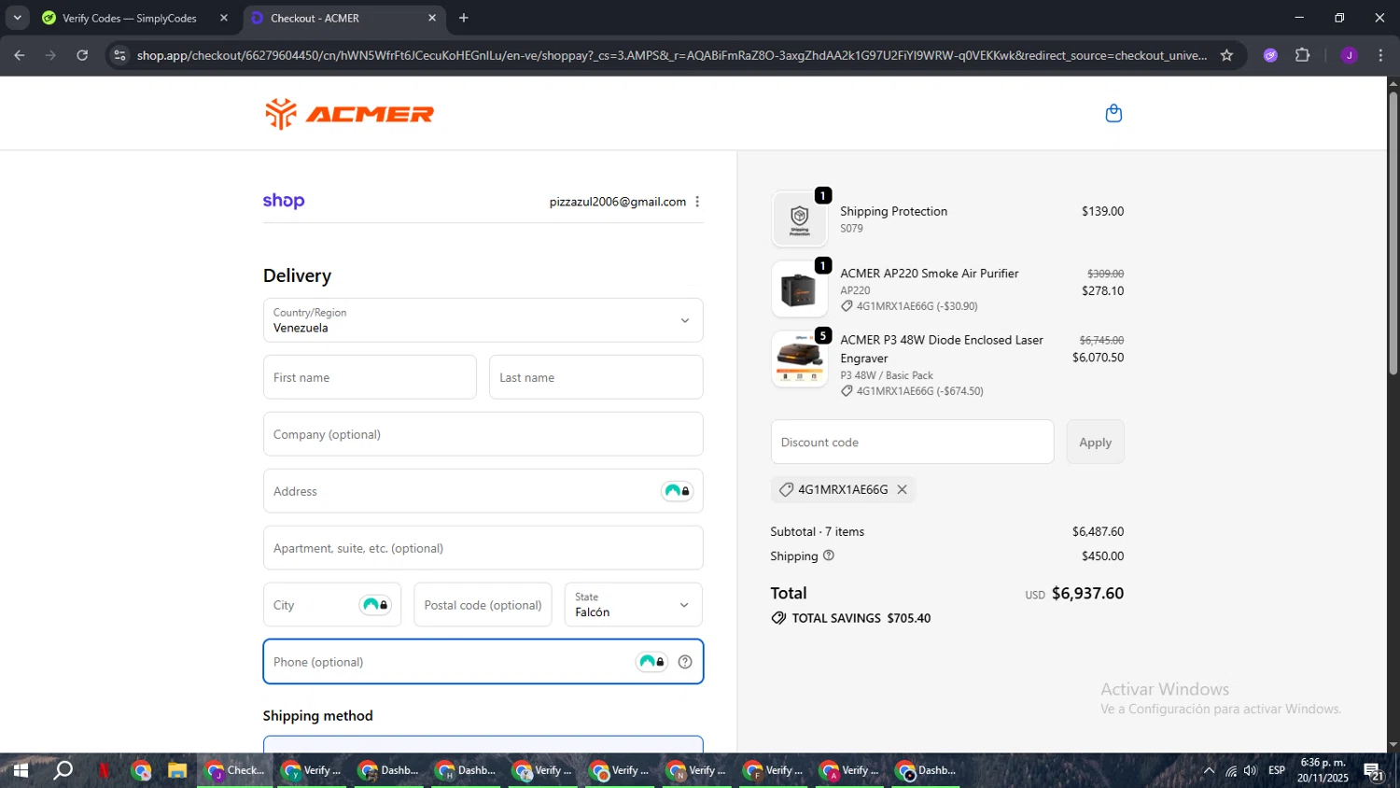The height and width of the screenshot is (788, 1400).
Task: Open the browser extensions puzzle icon
Action: (1303, 55)
